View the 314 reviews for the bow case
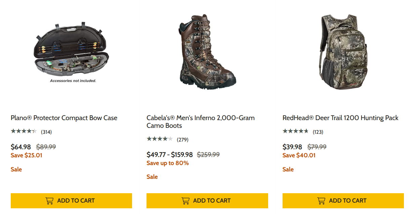This screenshot has height=214, width=418. pyautogui.click(x=47, y=131)
